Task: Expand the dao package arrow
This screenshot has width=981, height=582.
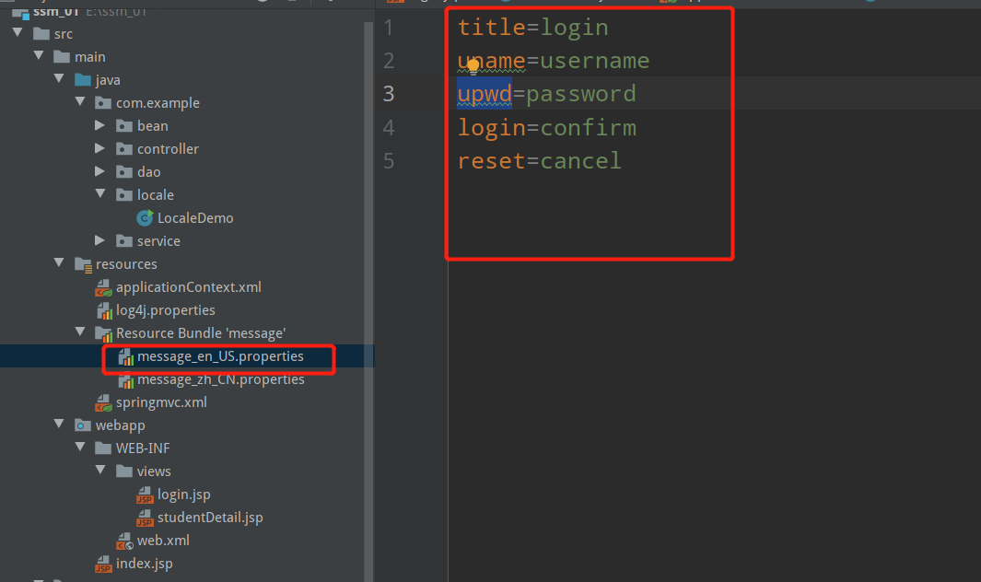Action: click(100, 171)
